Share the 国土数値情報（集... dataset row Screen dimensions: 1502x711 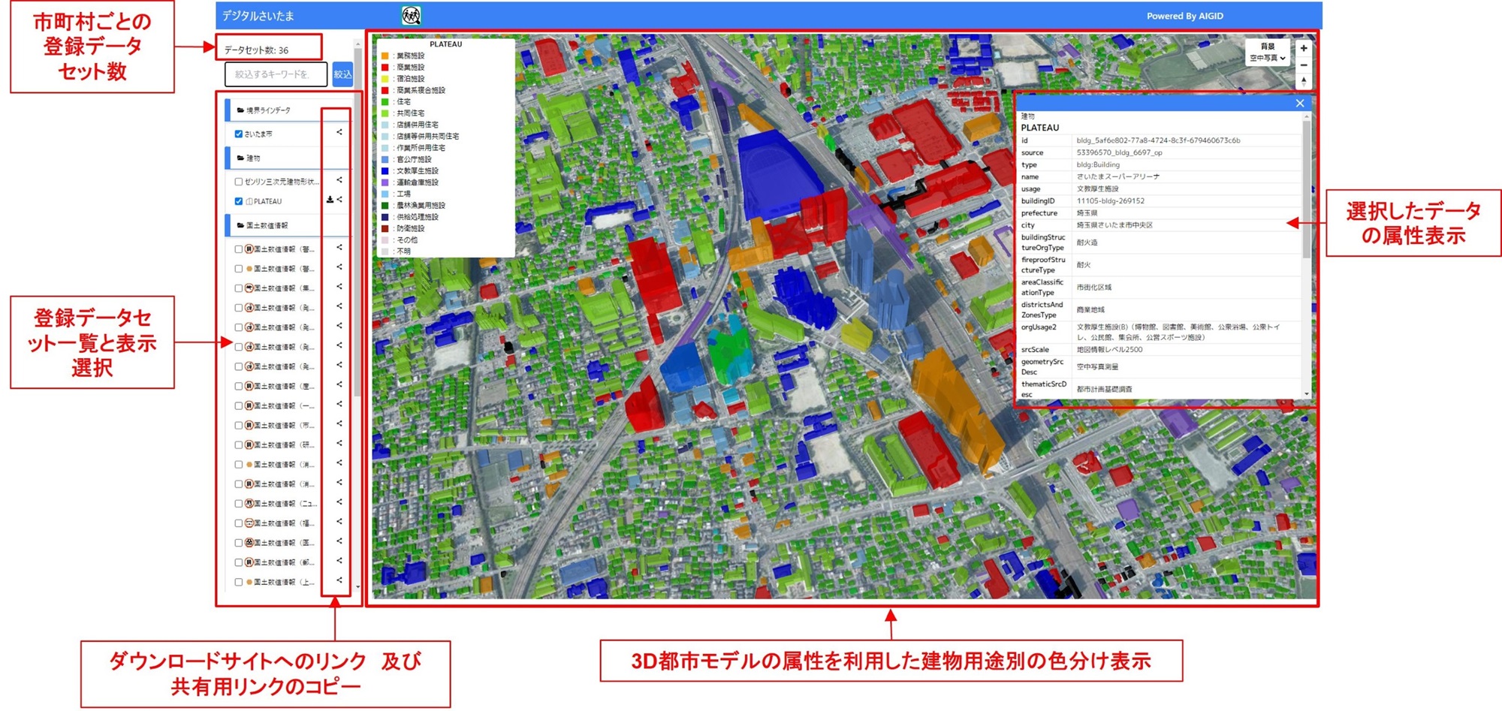(339, 287)
